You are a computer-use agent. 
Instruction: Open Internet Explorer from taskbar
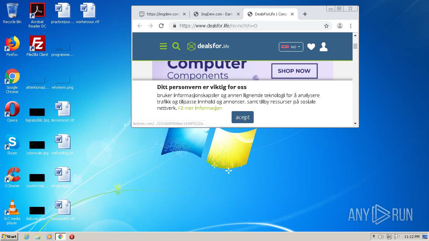pos(26,237)
